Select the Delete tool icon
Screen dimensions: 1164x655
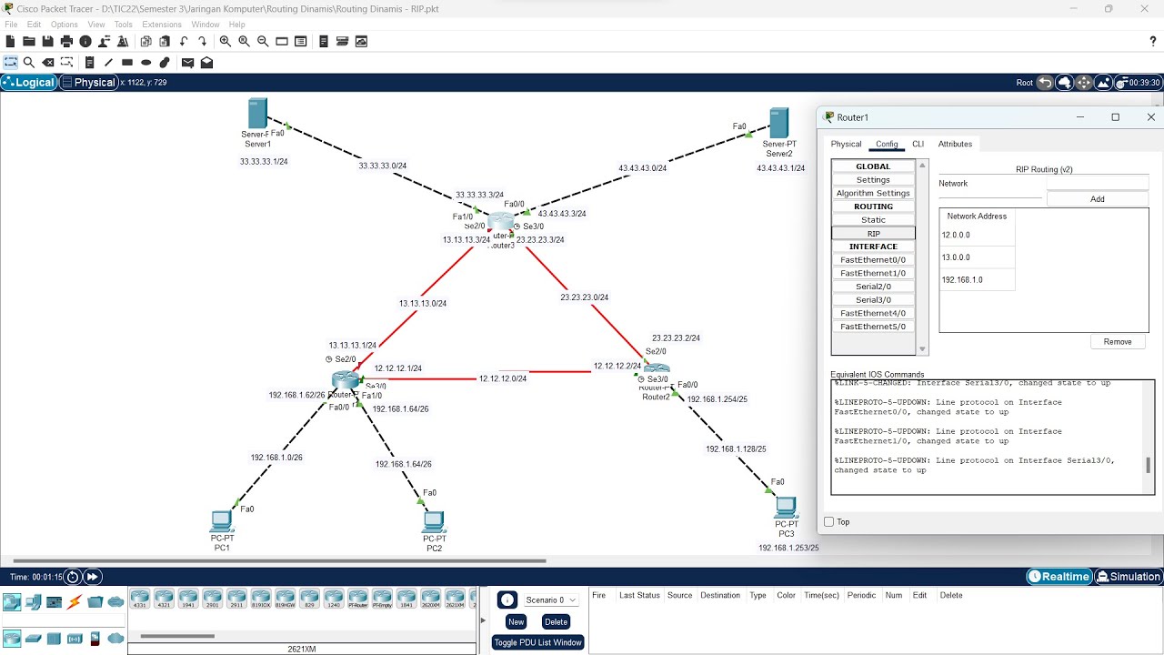(x=48, y=63)
